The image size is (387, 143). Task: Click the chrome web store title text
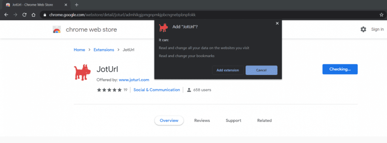pyautogui.click(x=91, y=30)
